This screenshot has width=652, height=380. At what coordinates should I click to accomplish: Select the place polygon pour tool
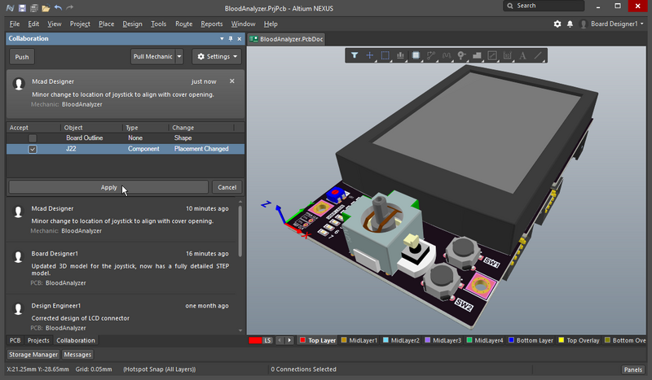point(477,55)
